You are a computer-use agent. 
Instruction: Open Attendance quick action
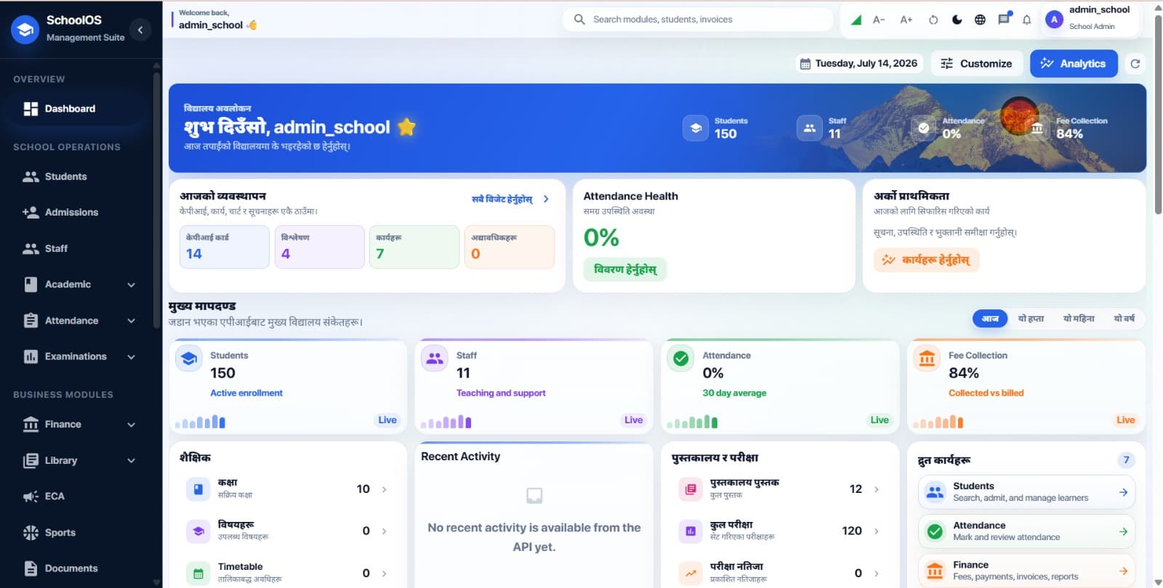[1026, 531]
